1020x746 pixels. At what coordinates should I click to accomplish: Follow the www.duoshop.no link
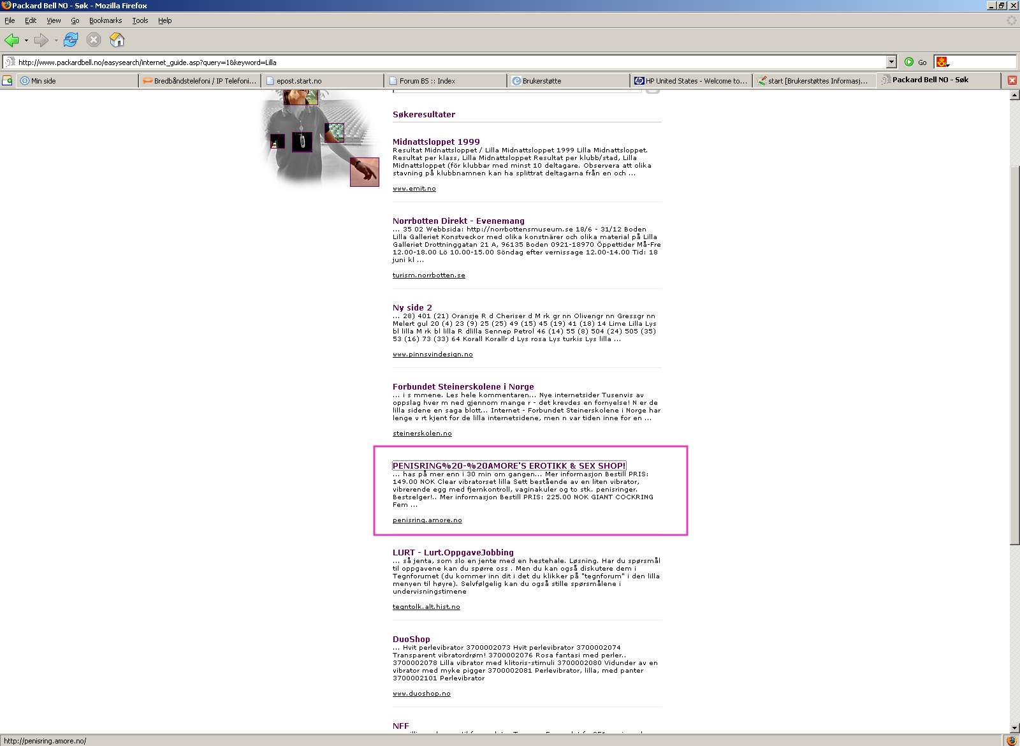421,694
